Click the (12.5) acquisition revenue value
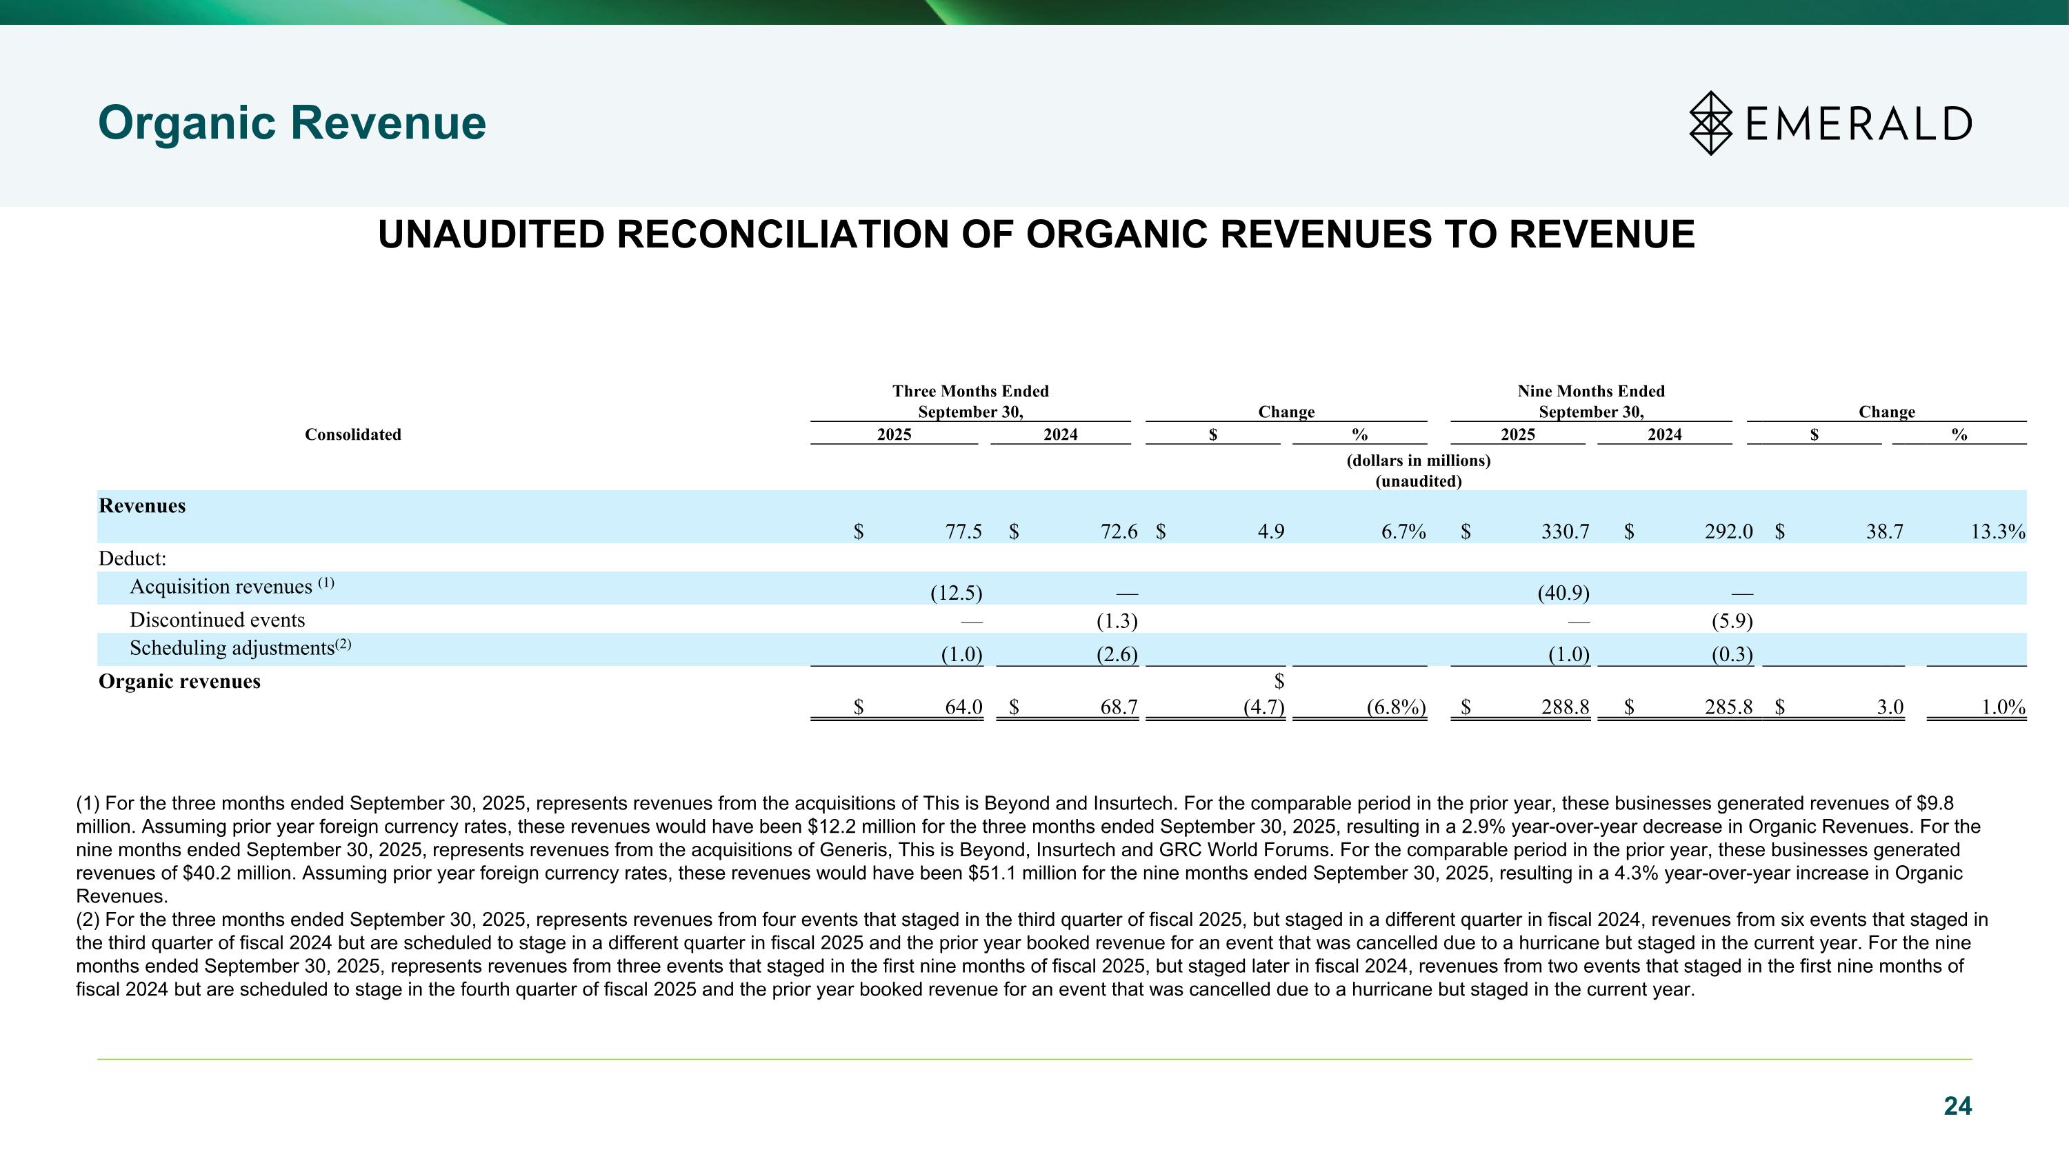Image resolution: width=2069 pixels, height=1163 pixels. (956, 593)
